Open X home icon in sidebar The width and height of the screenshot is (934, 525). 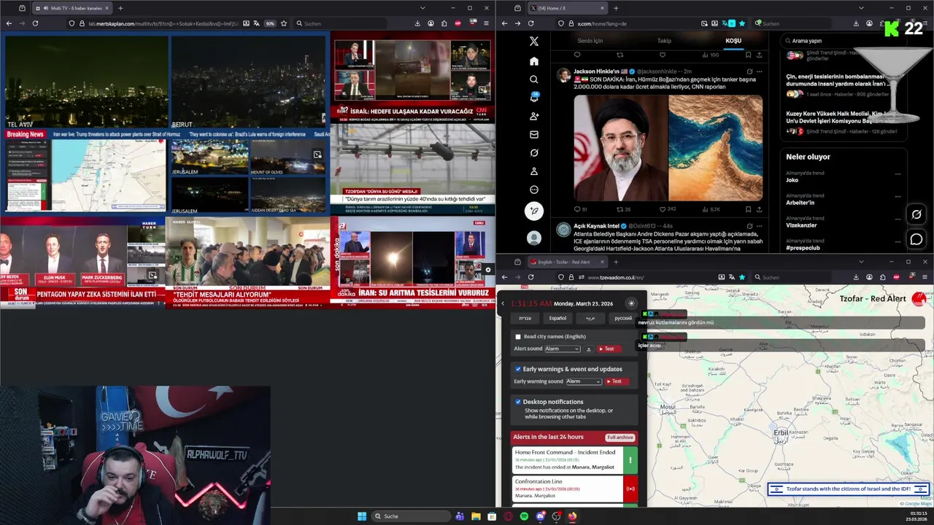pyautogui.click(x=533, y=61)
